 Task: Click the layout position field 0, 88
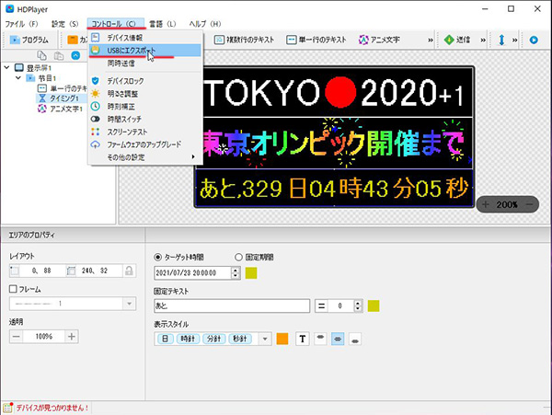pyautogui.click(x=42, y=271)
